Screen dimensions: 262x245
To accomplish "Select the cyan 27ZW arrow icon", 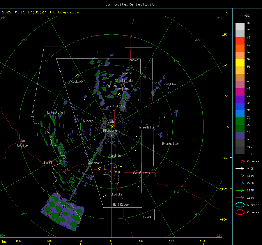I will coord(240,183).
